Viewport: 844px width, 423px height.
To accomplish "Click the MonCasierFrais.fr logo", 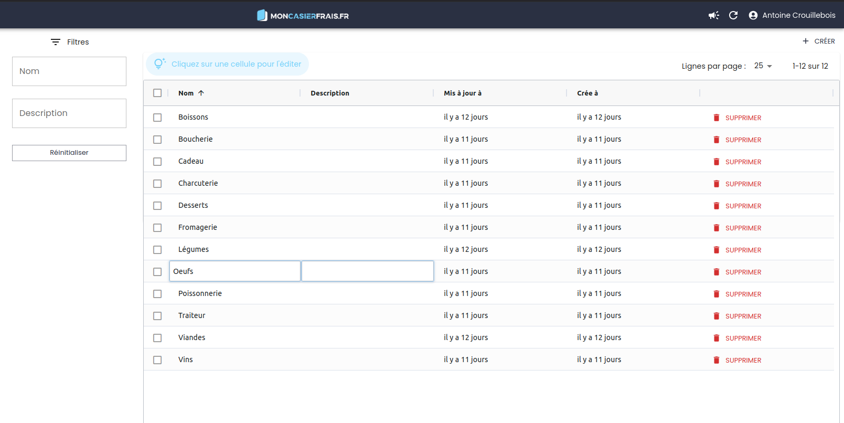I will pos(303,16).
